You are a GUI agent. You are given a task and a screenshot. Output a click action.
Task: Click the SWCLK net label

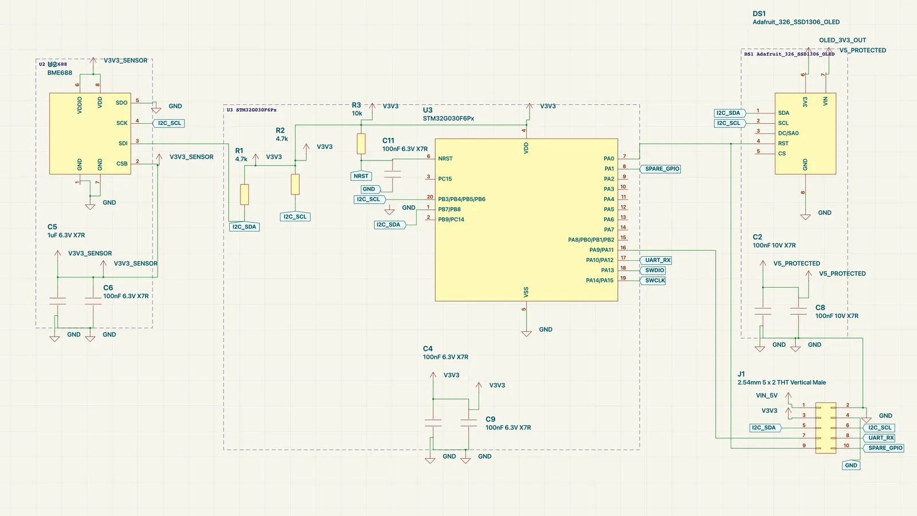tap(652, 280)
